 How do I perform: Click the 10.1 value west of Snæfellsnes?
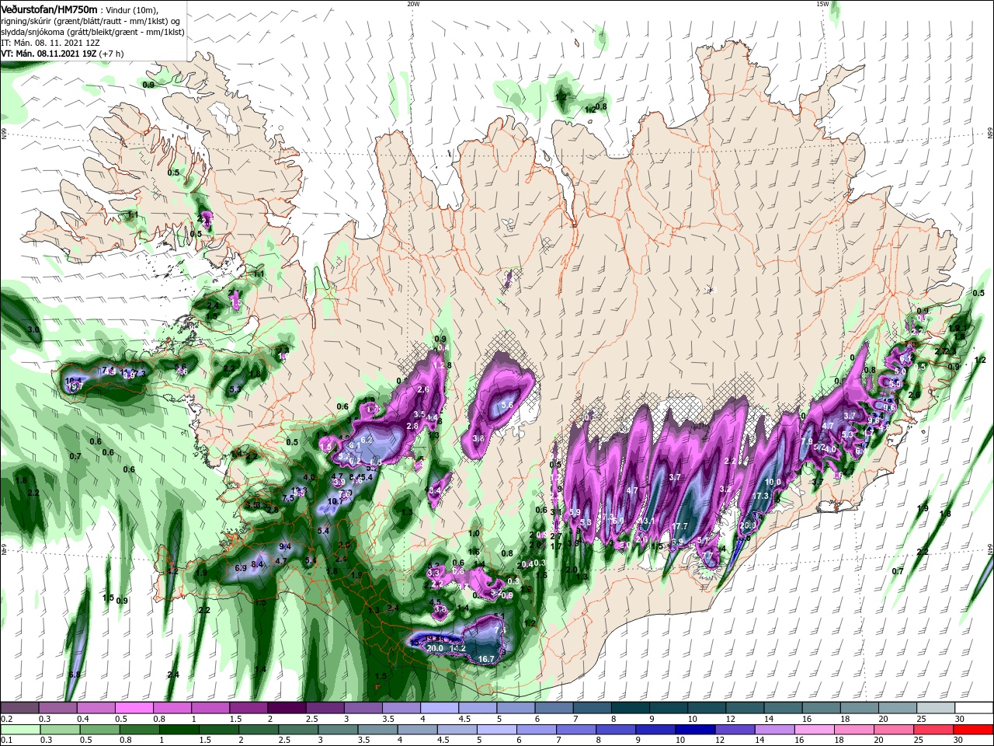tap(74, 381)
